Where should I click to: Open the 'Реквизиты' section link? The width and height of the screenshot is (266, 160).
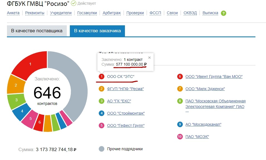[35, 13]
